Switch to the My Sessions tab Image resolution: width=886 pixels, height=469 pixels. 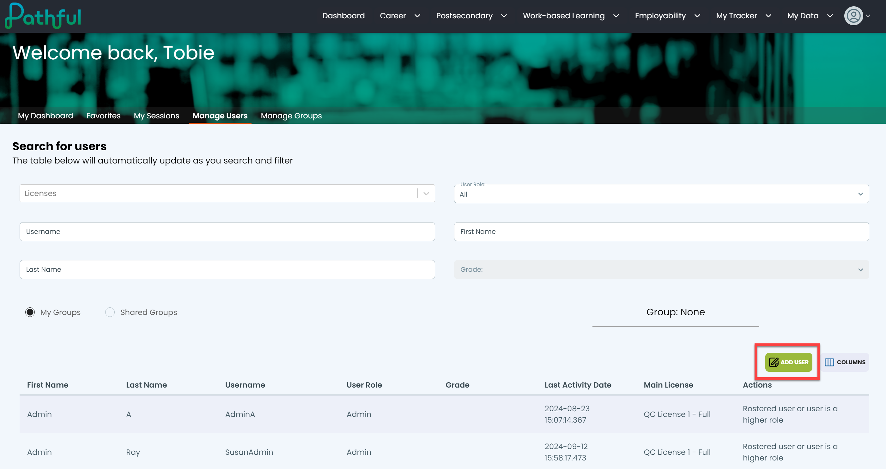click(156, 116)
